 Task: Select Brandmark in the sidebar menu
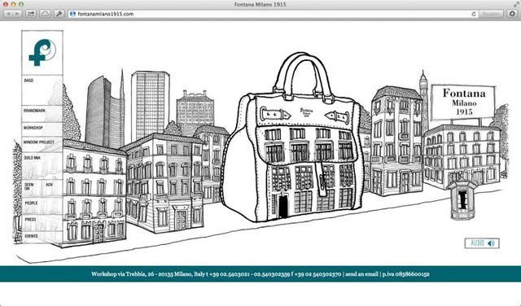pyautogui.click(x=34, y=111)
